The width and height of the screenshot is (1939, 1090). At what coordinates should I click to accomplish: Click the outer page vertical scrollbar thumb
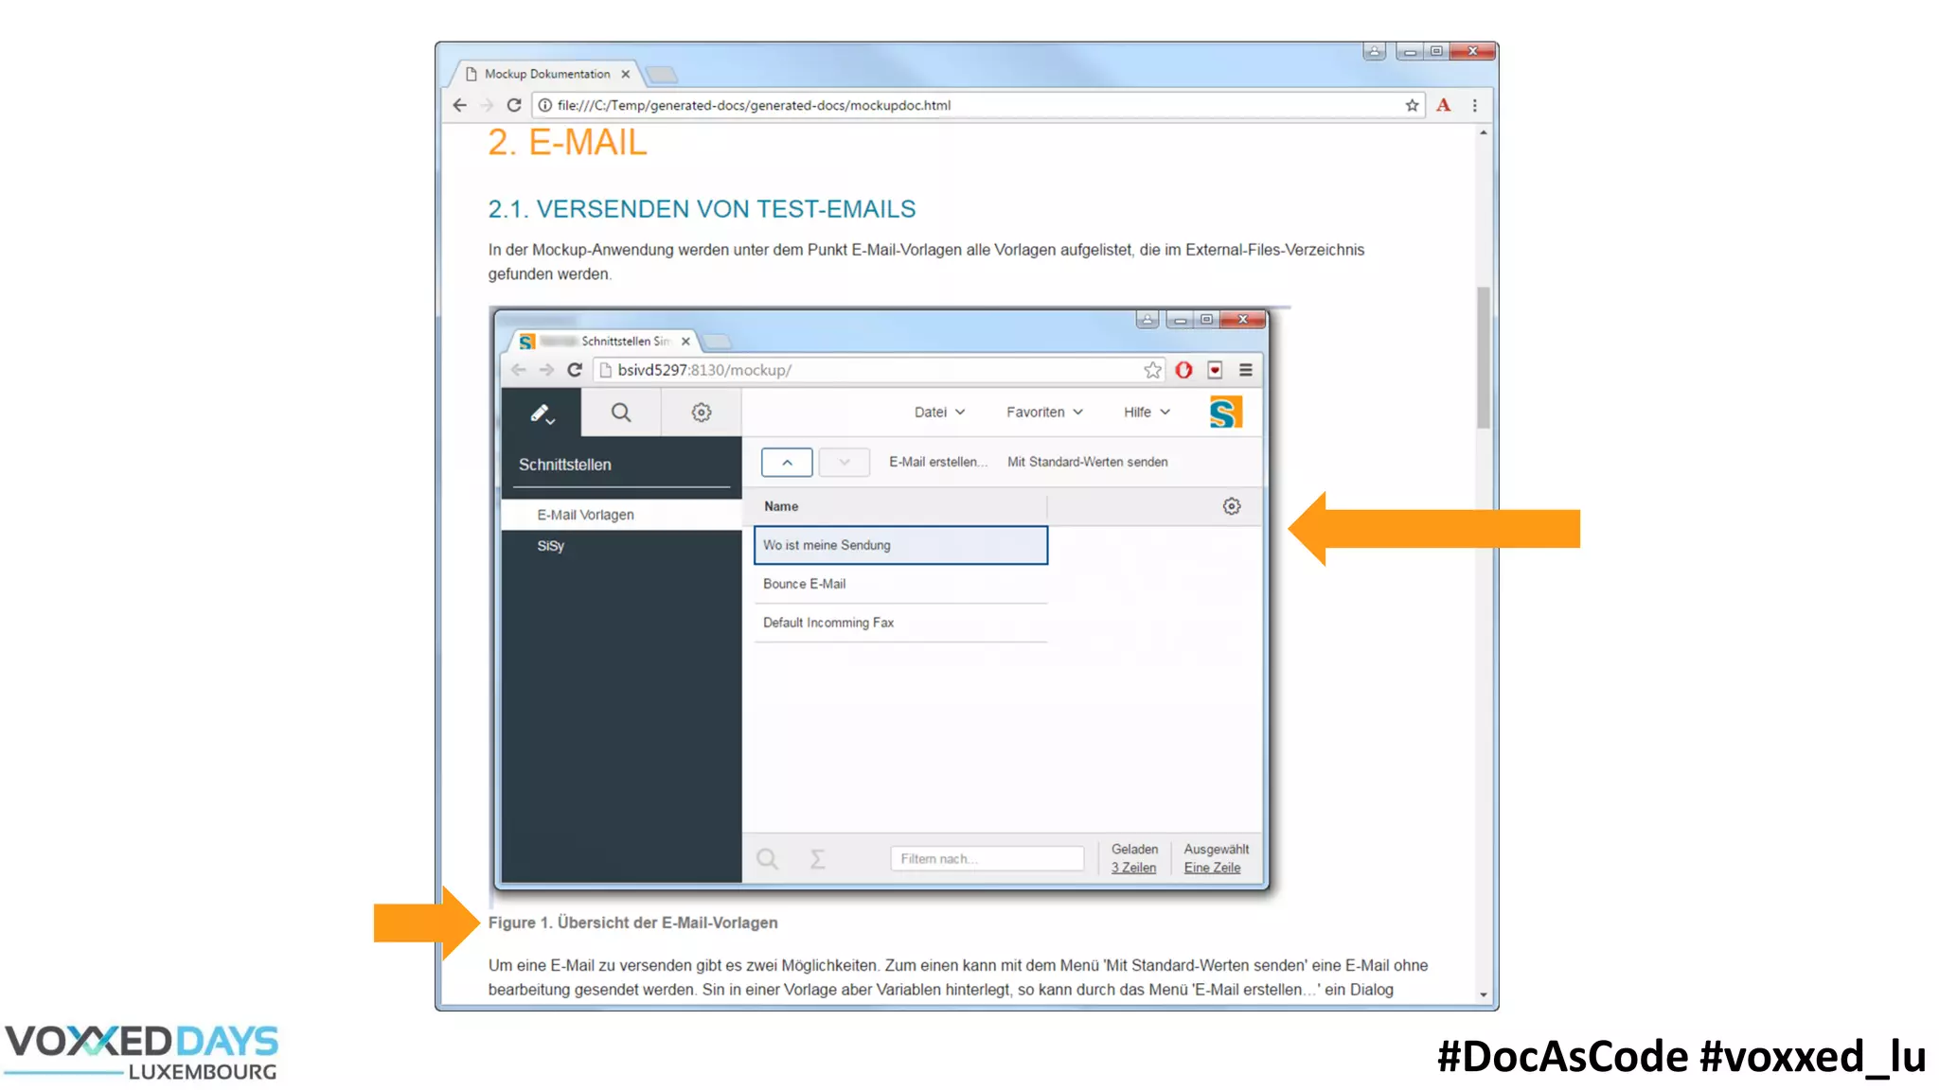point(1483,358)
